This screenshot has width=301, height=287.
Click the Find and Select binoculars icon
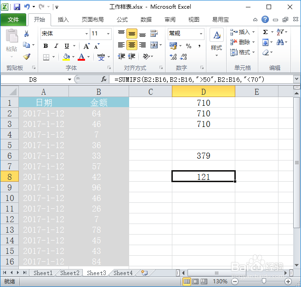280,42
